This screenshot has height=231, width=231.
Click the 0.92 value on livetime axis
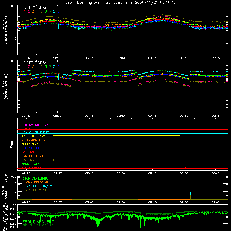click(x=13, y=223)
